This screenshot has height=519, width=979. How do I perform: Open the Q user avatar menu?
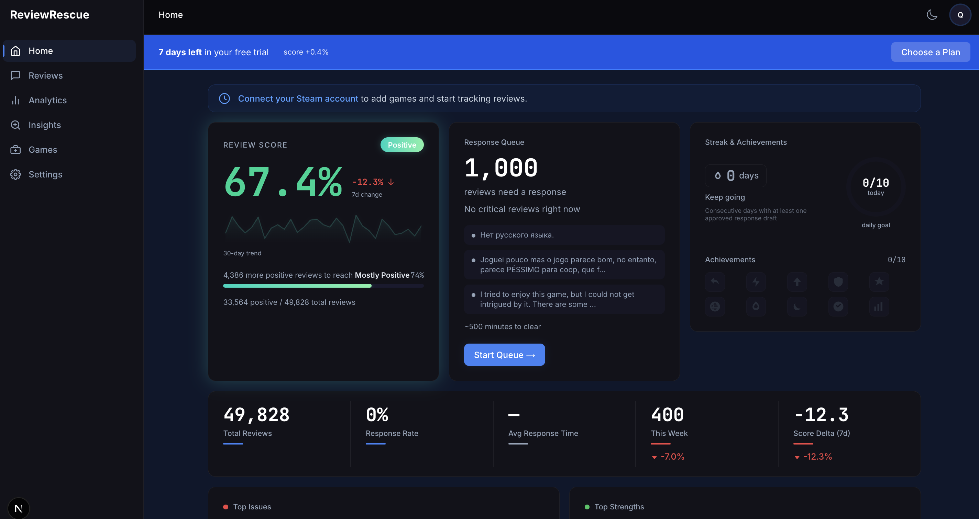click(x=960, y=15)
